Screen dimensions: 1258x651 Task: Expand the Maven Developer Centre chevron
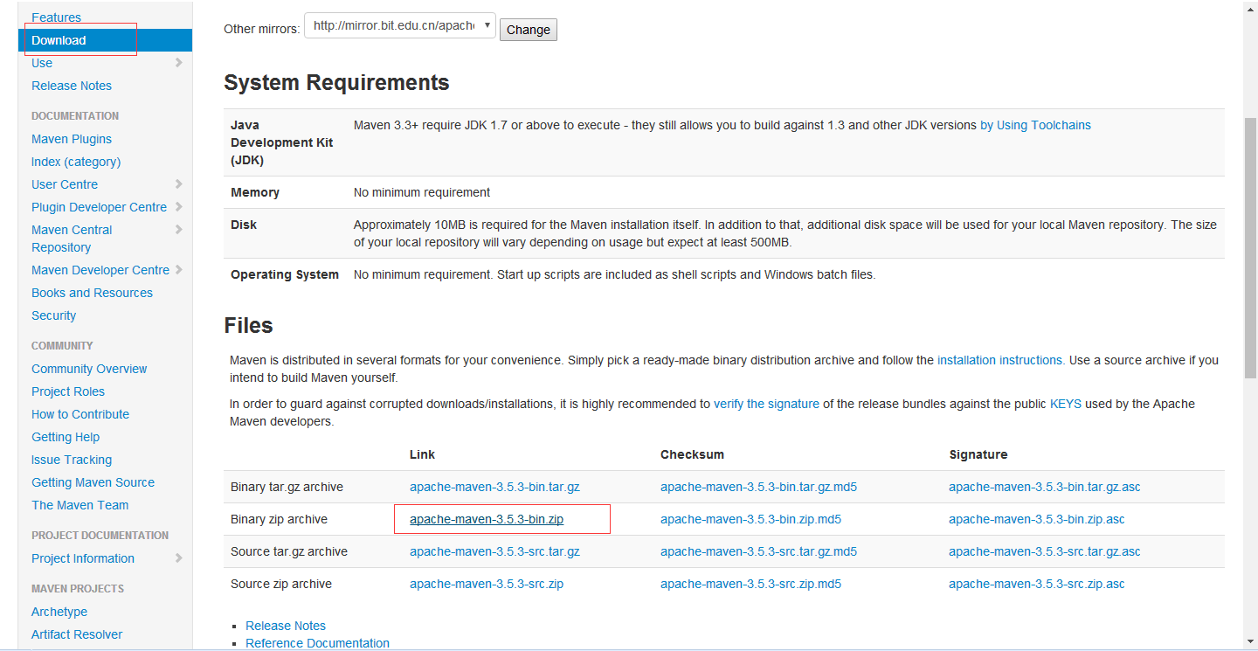(178, 270)
